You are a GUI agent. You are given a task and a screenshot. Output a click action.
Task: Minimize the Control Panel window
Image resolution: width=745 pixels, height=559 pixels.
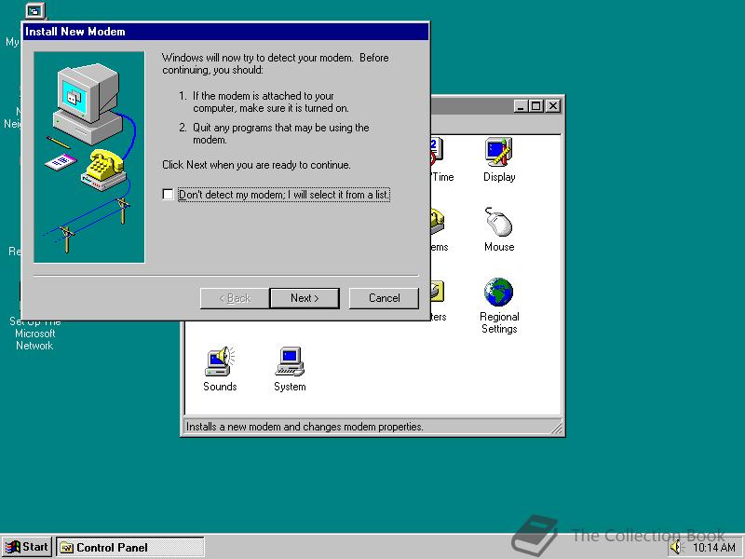pos(521,106)
